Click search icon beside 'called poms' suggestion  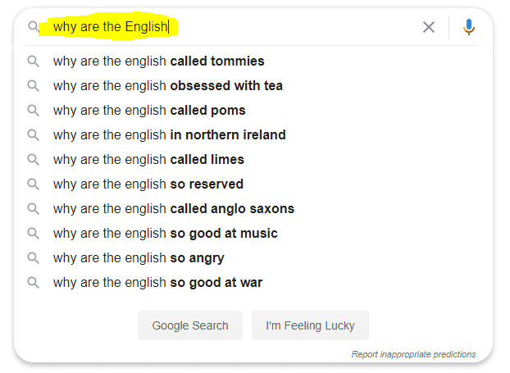tap(34, 111)
